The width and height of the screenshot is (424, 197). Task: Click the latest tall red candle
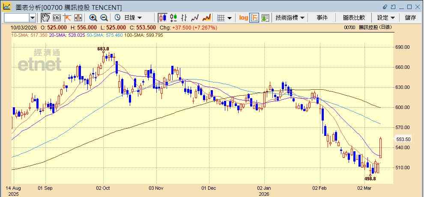381,147
